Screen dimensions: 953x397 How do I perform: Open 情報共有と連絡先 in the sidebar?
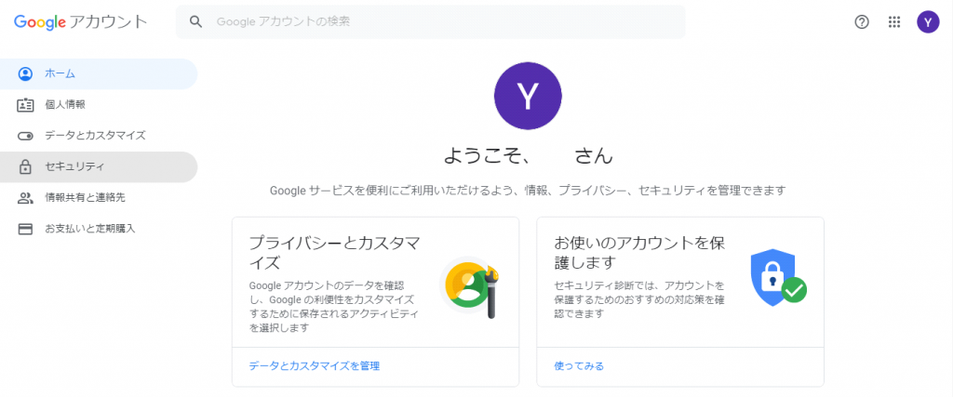tap(99, 198)
